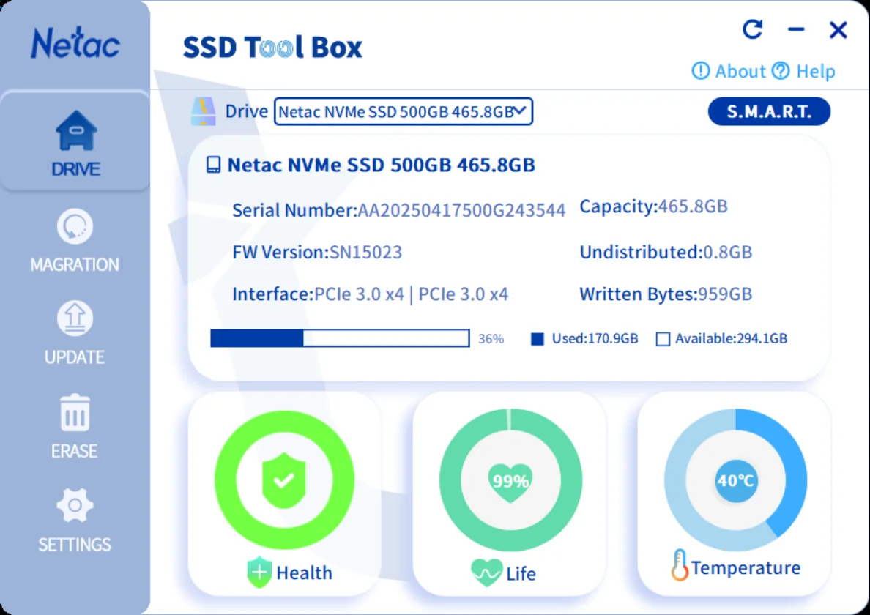Image resolution: width=870 pixels, height=615 pixels.
Task: Click the thermometer icon next to Temperature
Action: click(679, 565)
